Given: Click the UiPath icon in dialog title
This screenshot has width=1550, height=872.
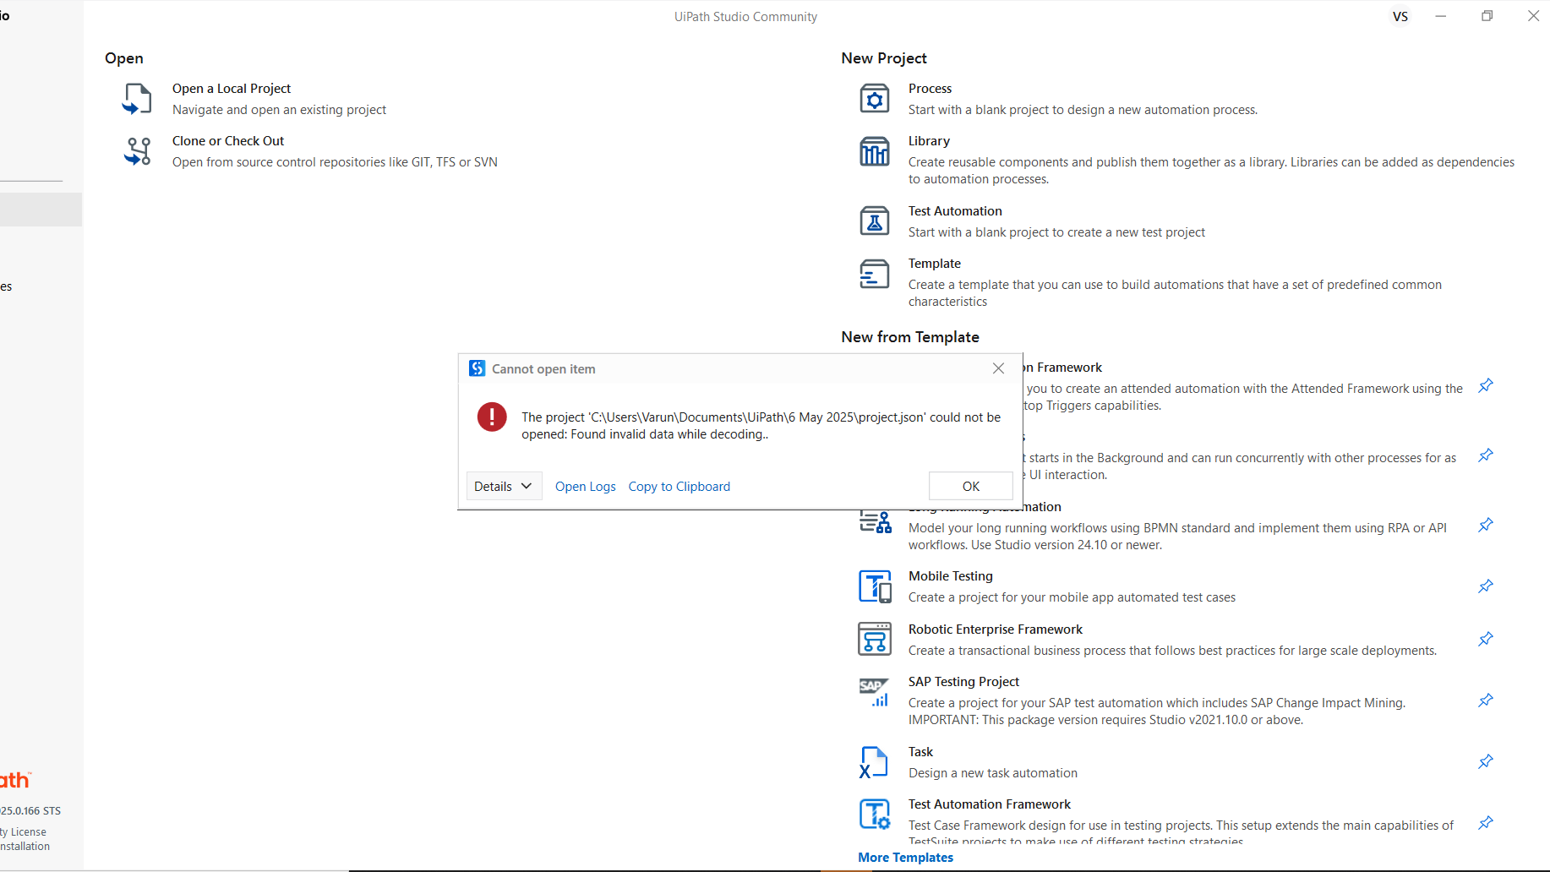Looking at the screenshot, I should tap(478, 368).
